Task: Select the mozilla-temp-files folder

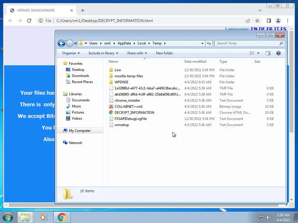Action: click(x=191, y=76)
